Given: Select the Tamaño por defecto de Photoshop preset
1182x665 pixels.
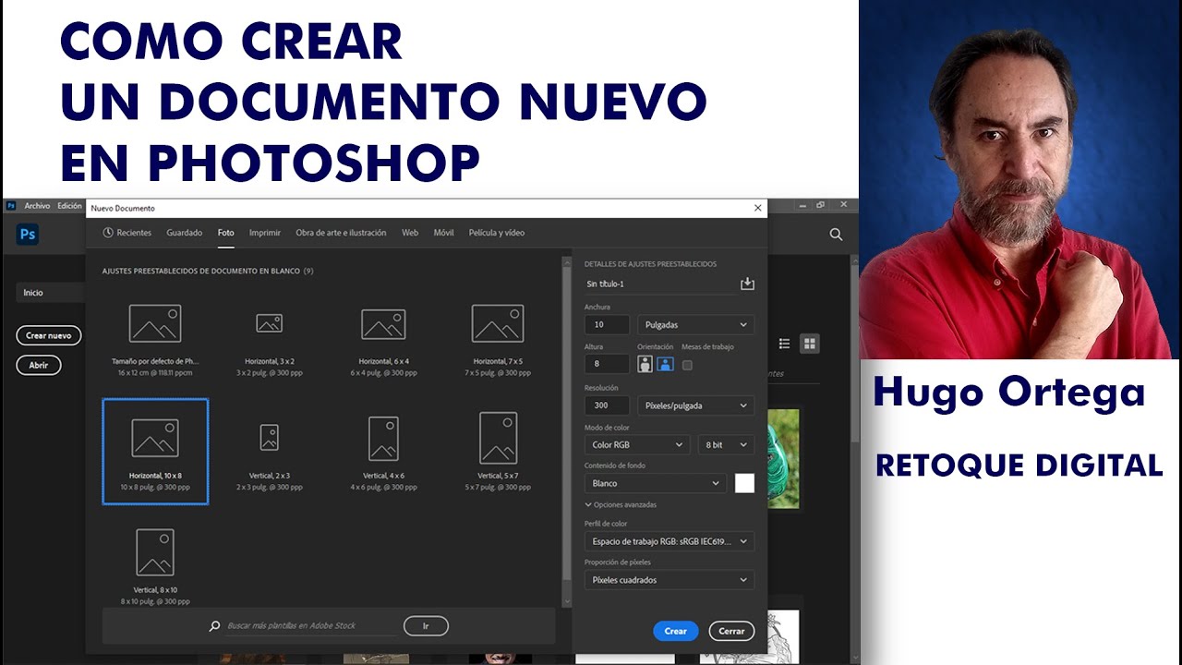Looking at the screenshot, I should pyautogui.click(x=155, y=339).
